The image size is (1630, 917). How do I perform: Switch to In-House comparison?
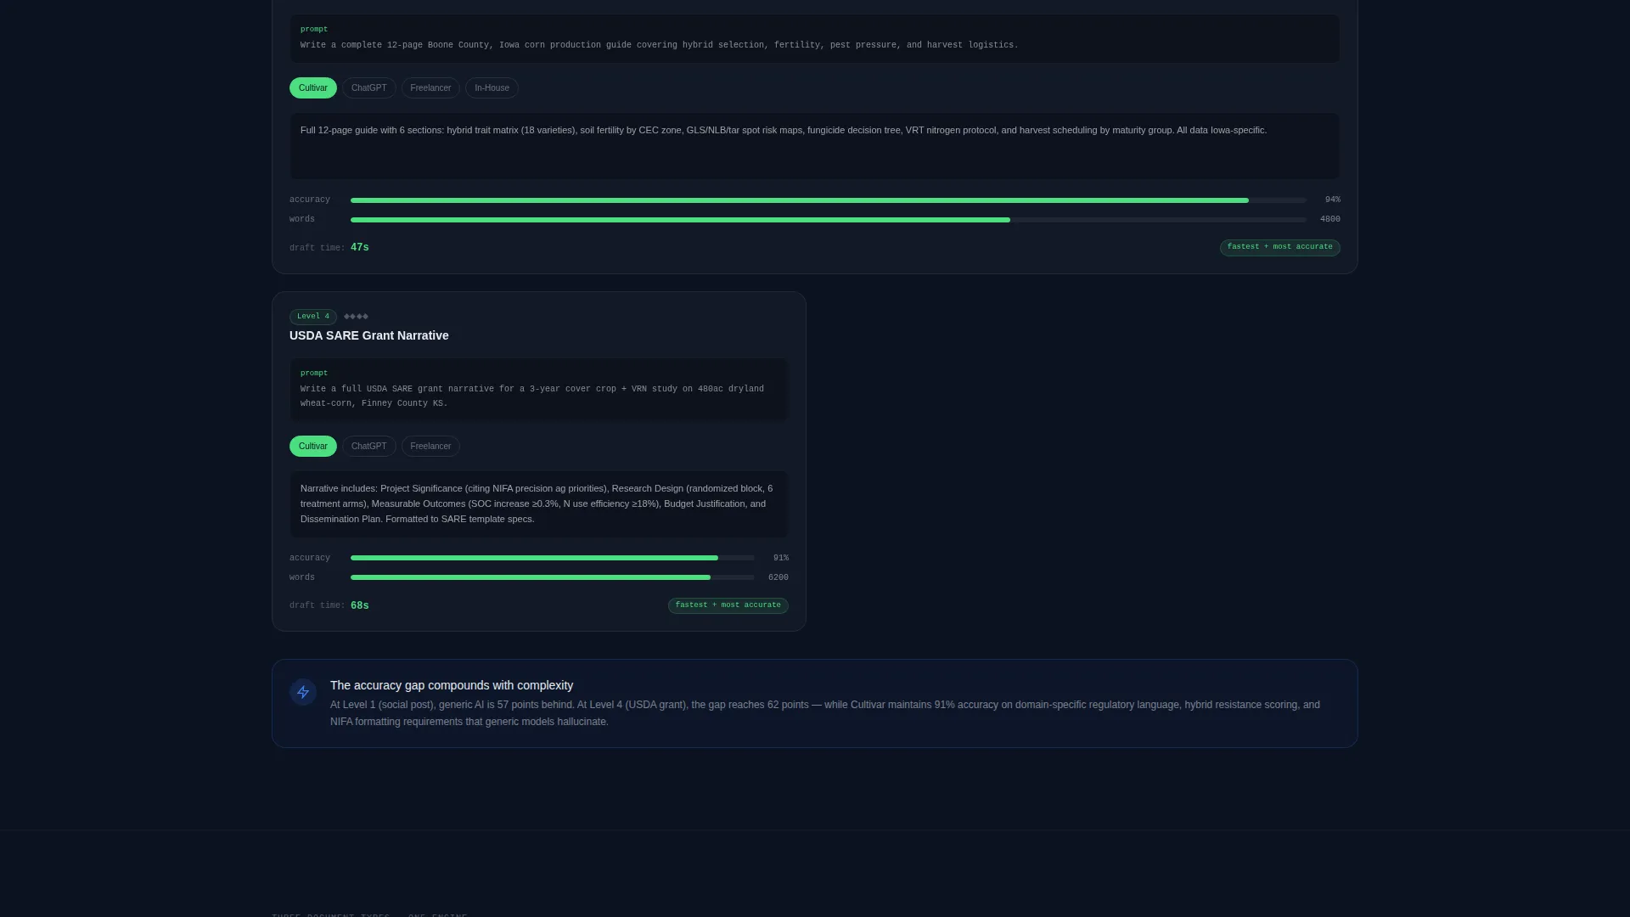(492, 88)
